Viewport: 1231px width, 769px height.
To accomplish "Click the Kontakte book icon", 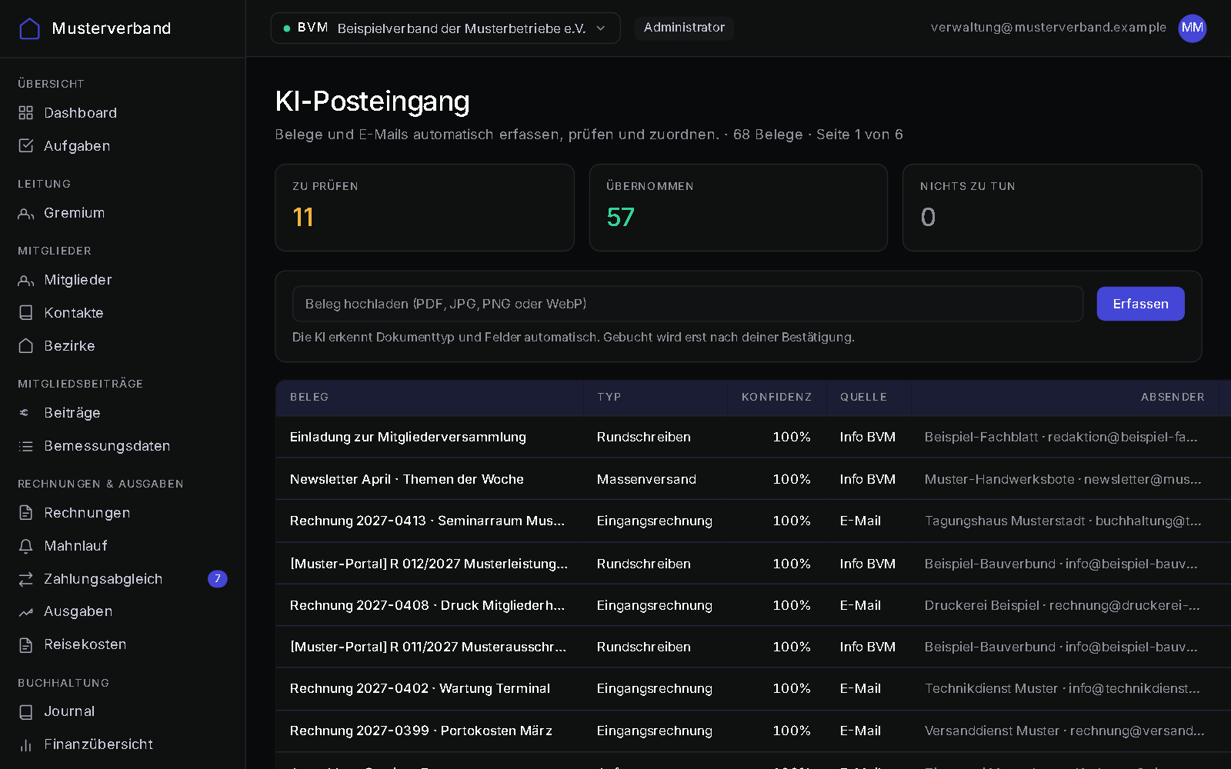I will click(x=26, y=313).
